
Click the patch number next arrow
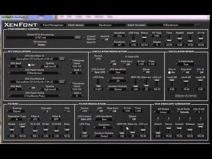tap(200, 25)
